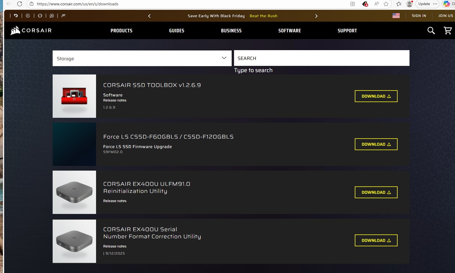The height and width of the screenshot is (273, 455).
Task: View site info via the address bar lock icon
Action: point(32,4)
